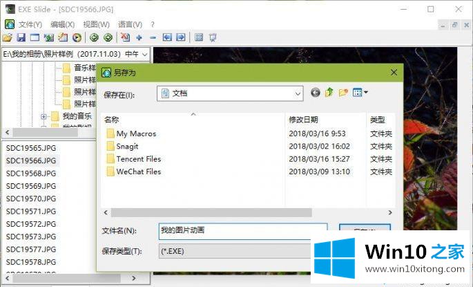Open the 语言(V) menu
473x287 pixels.
coord(130,24)
